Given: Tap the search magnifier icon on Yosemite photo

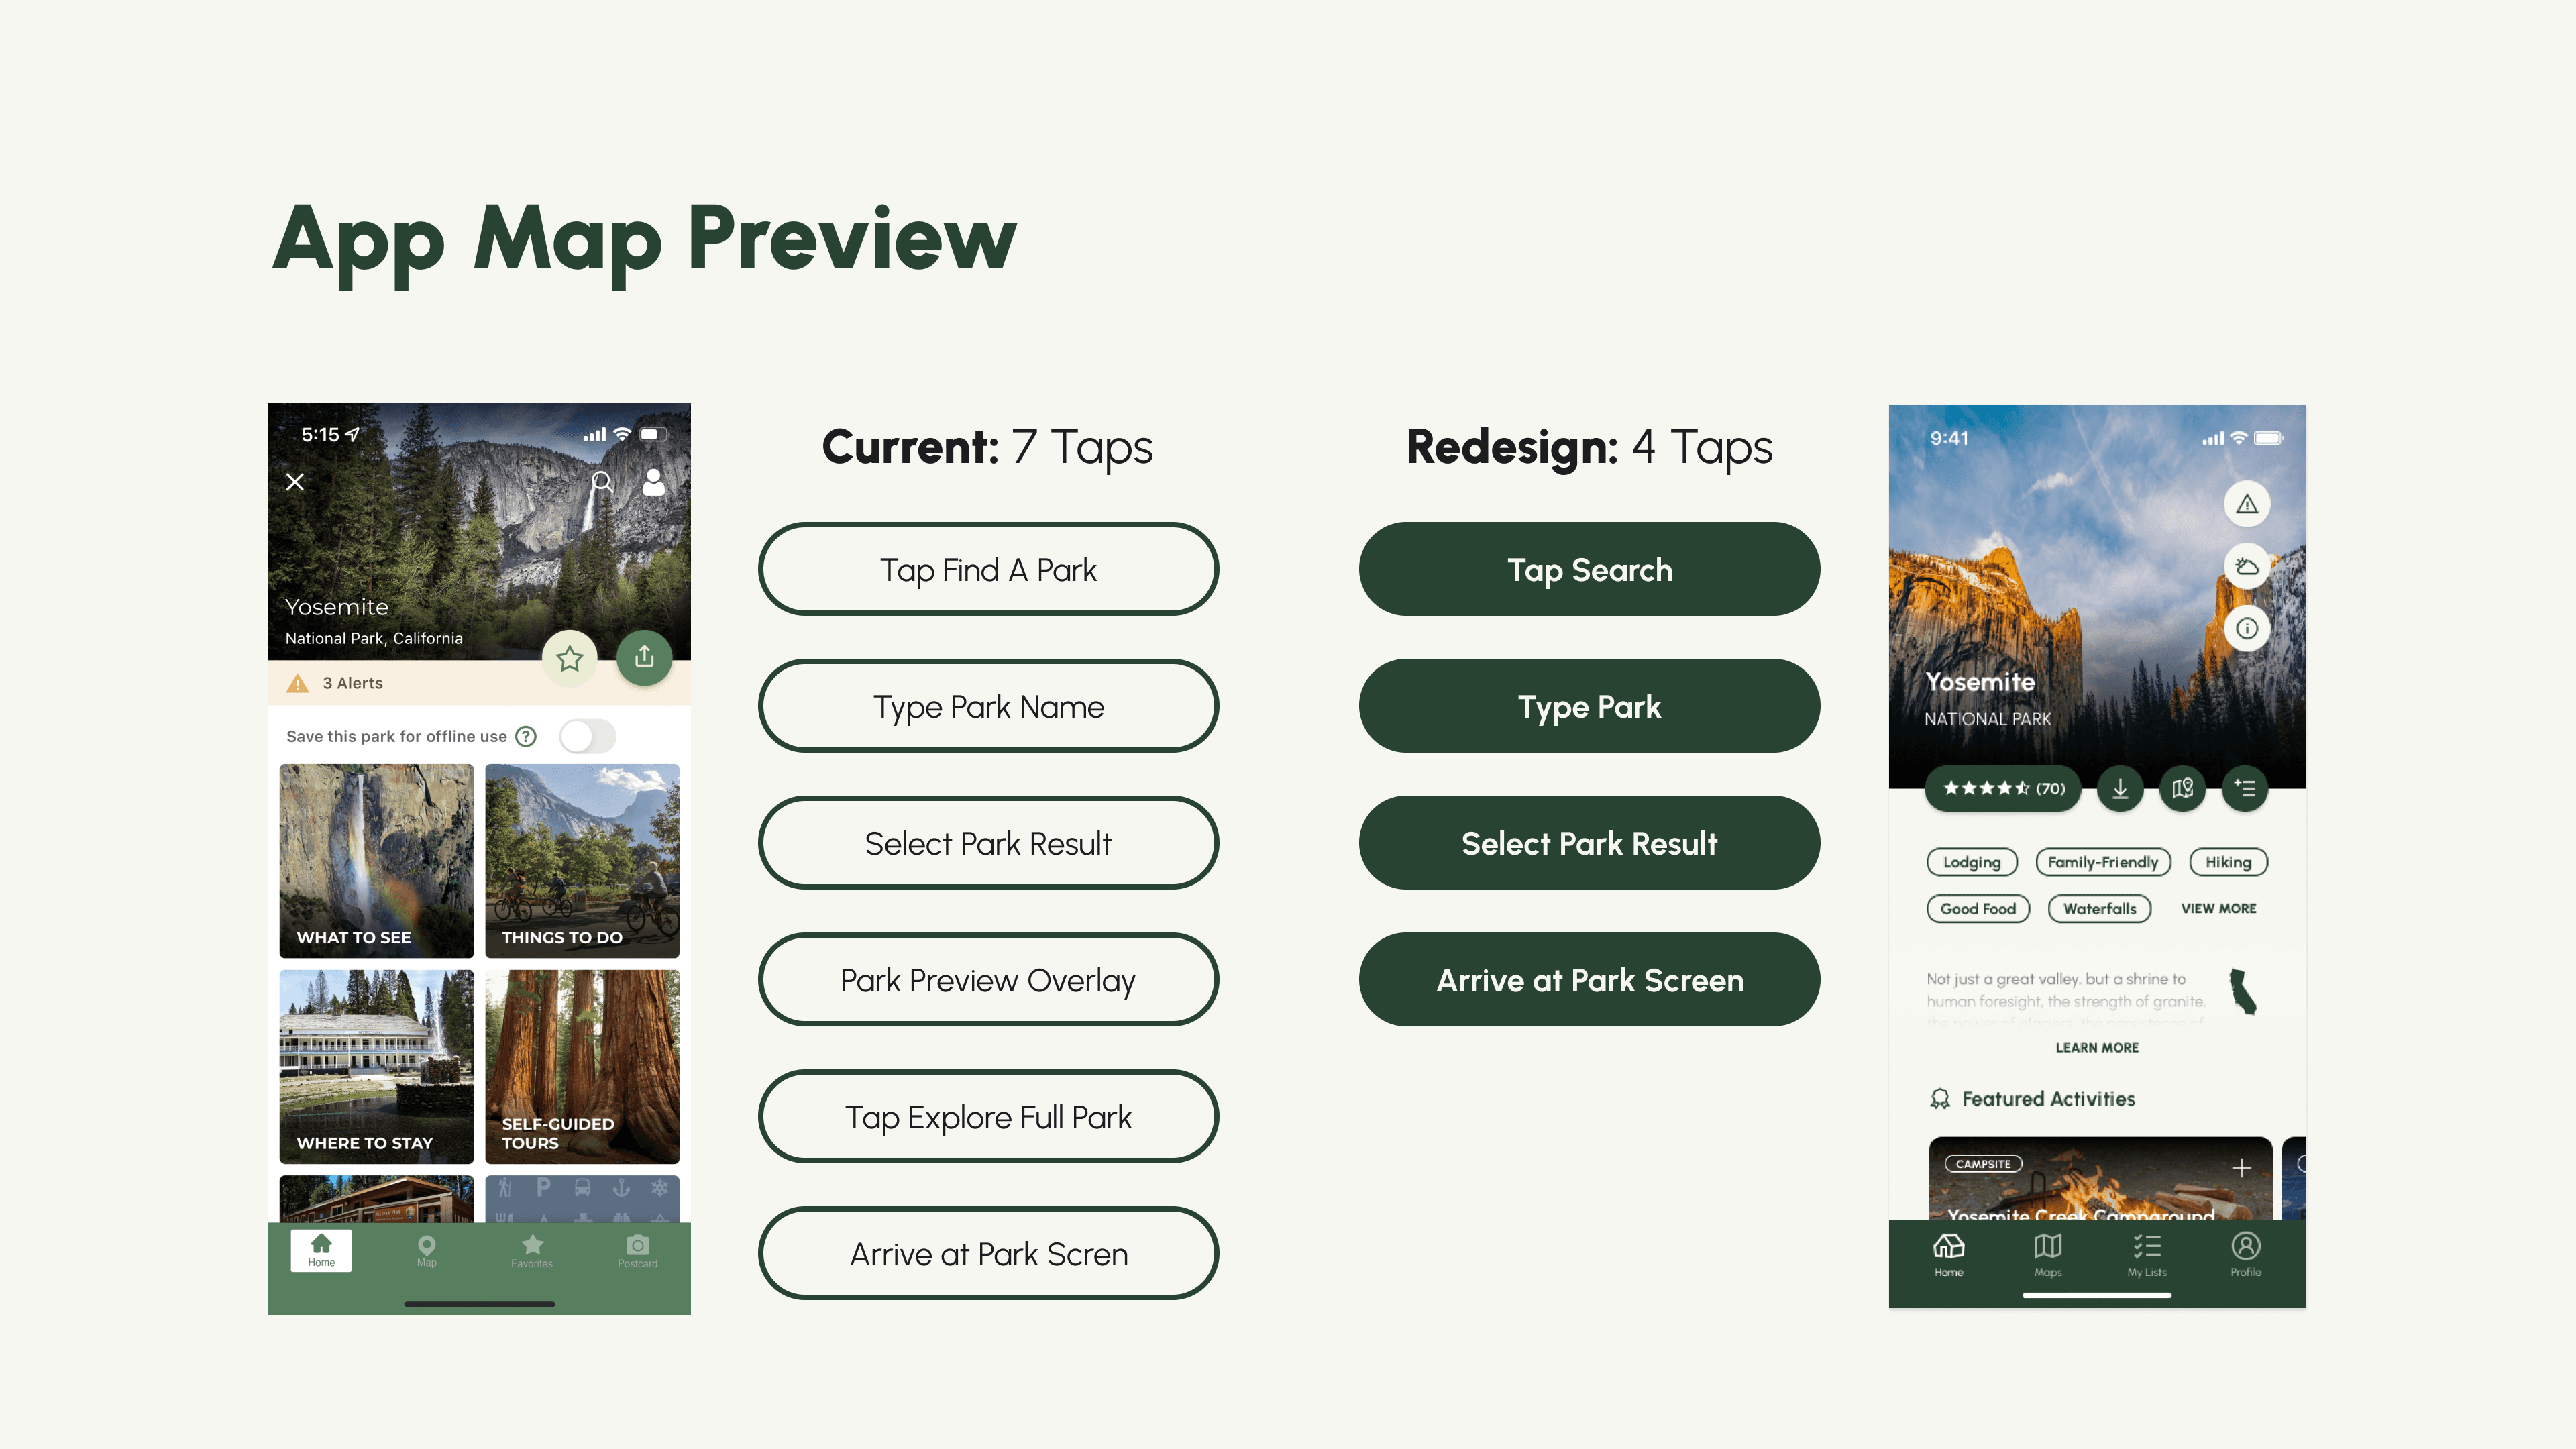Looking at the screenshot, I should pyautogui.click(x=601, y=482).
